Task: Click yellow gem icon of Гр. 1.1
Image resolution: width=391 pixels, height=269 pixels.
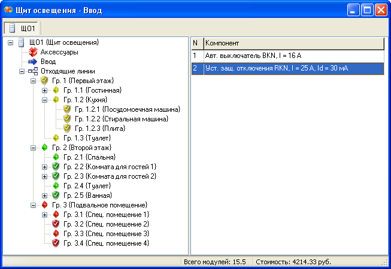Action: (56, 90)
